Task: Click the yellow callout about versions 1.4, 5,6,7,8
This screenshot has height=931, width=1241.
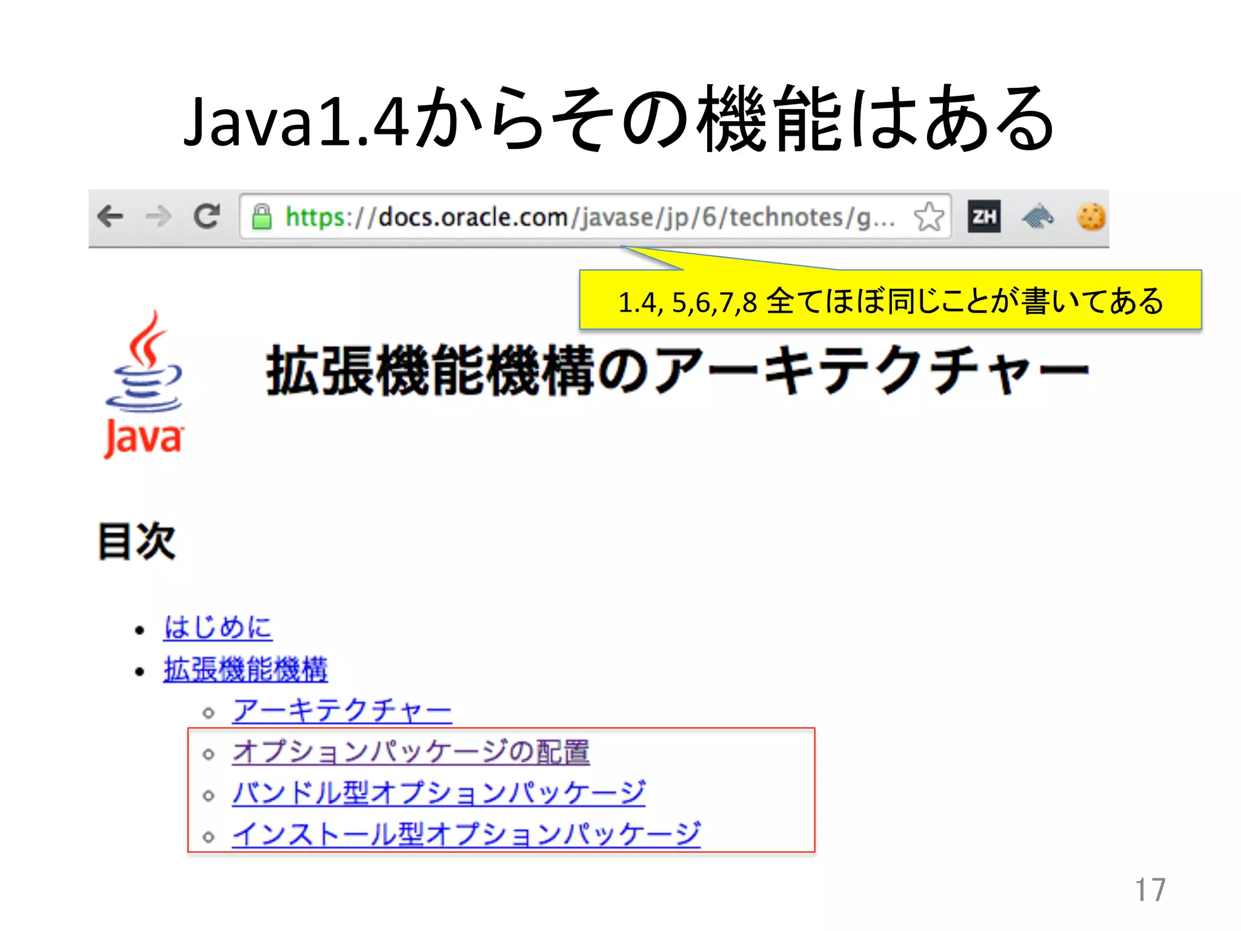Action: (890, 301)
